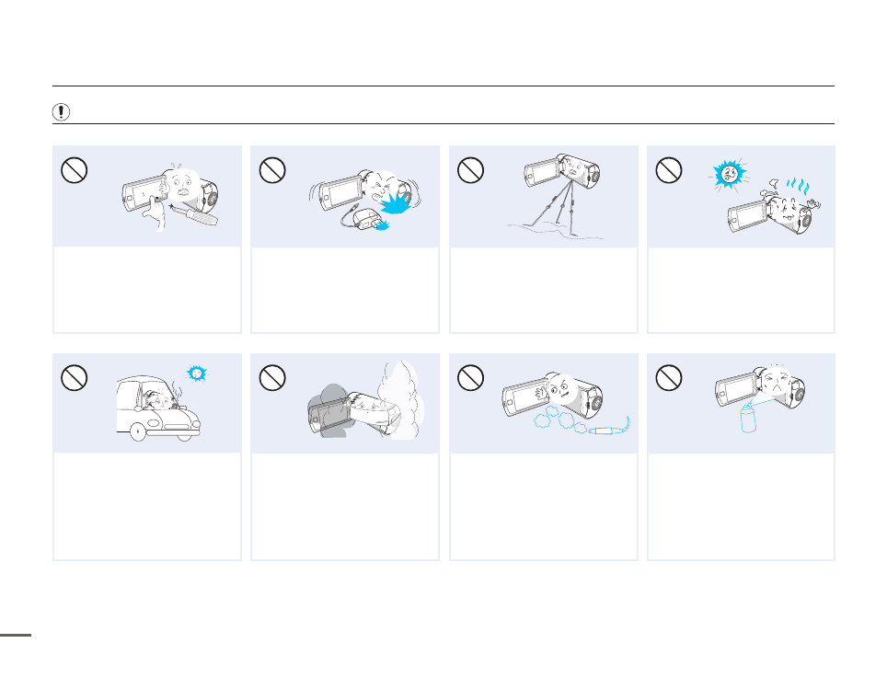Select the dropped camcorder and adapter illustration
887x678 pixels.
(x=365, y=200)
